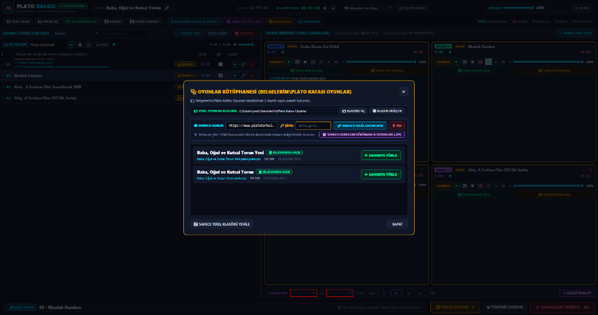Open Varsayılan Ses Çıkışı dropdown
The height and width of the screenshot is (315, 598).
click(x=368, y=8)
